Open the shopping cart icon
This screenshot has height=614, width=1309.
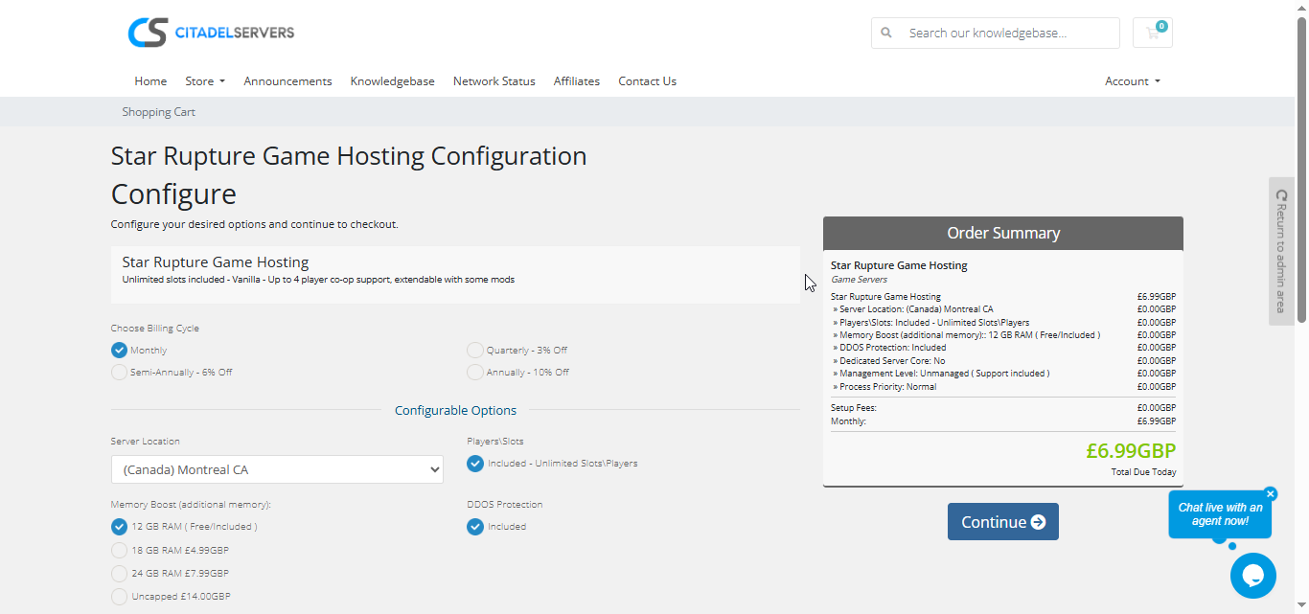(1152, 33)
